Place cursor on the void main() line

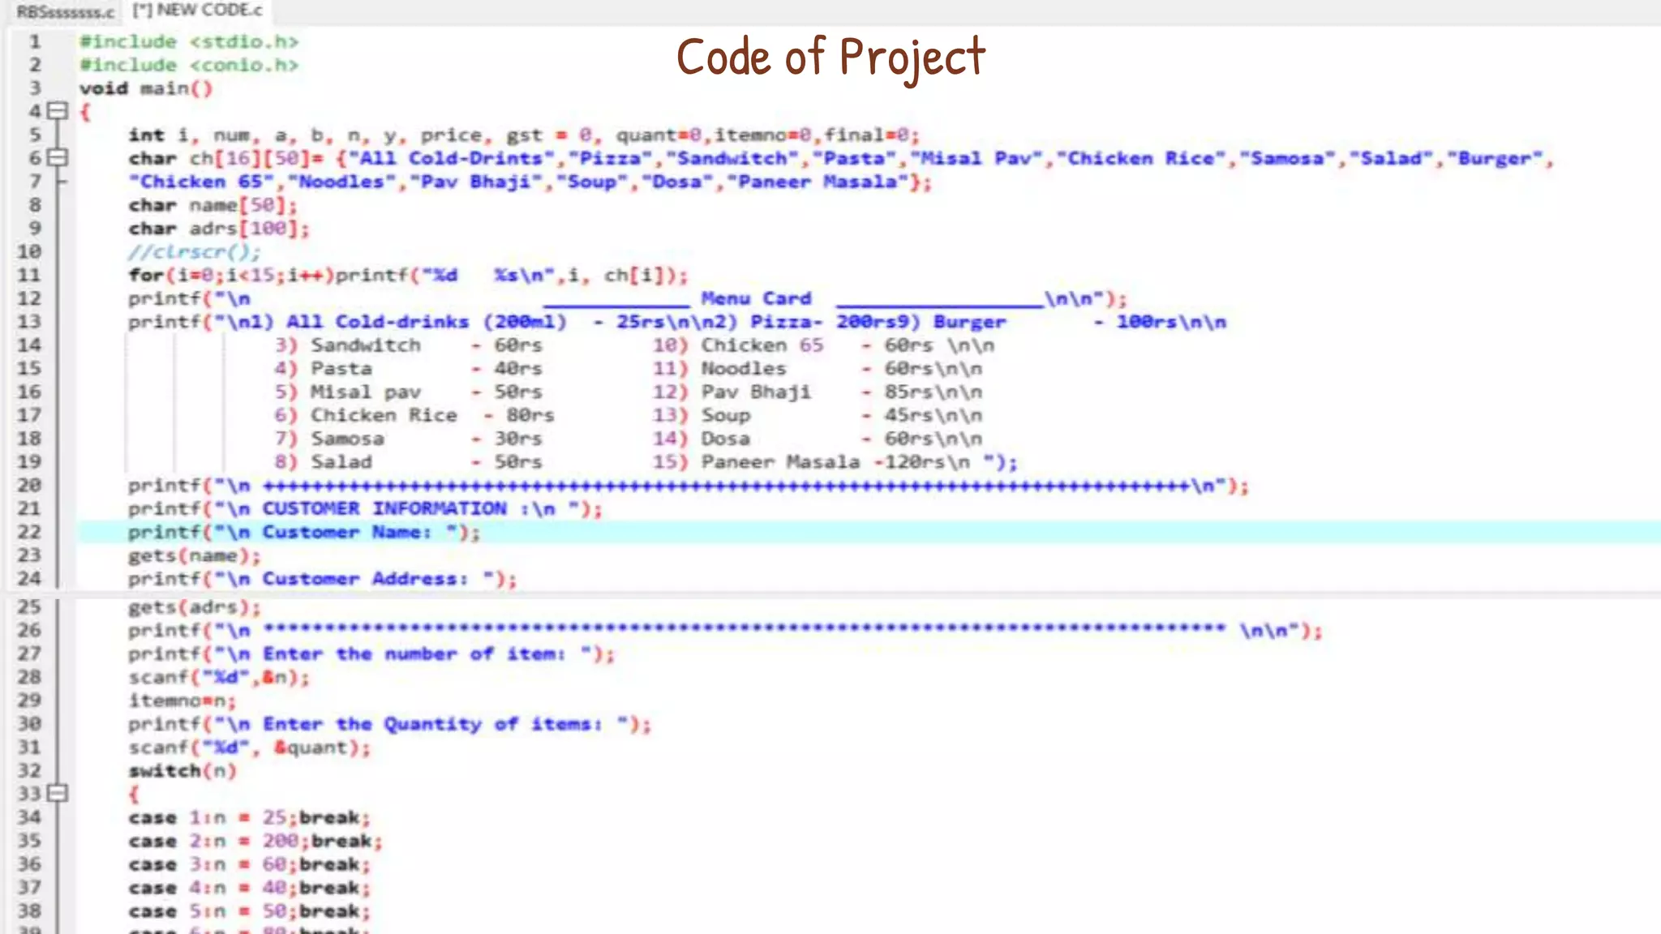tap(146, 88)
